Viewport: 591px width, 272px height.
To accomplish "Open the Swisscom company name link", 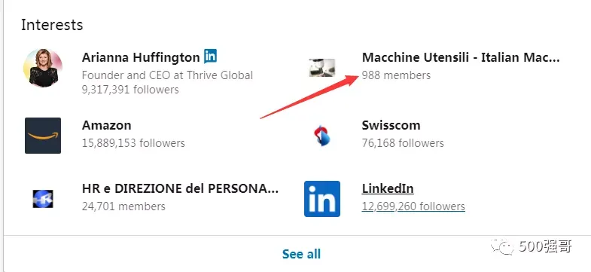I will [391, 125].
